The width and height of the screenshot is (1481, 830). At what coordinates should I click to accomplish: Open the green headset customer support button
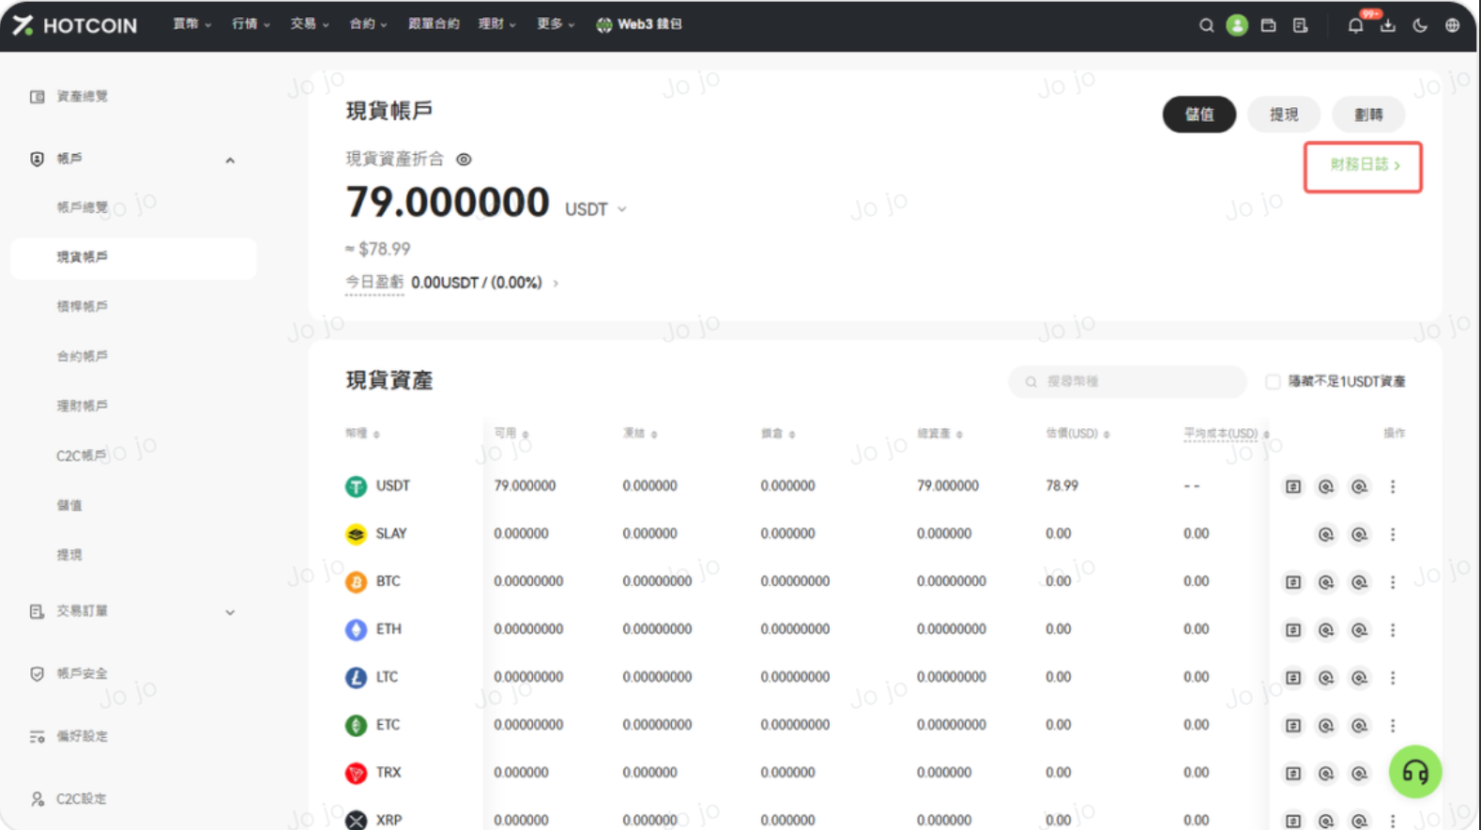tap(1414, 772)
